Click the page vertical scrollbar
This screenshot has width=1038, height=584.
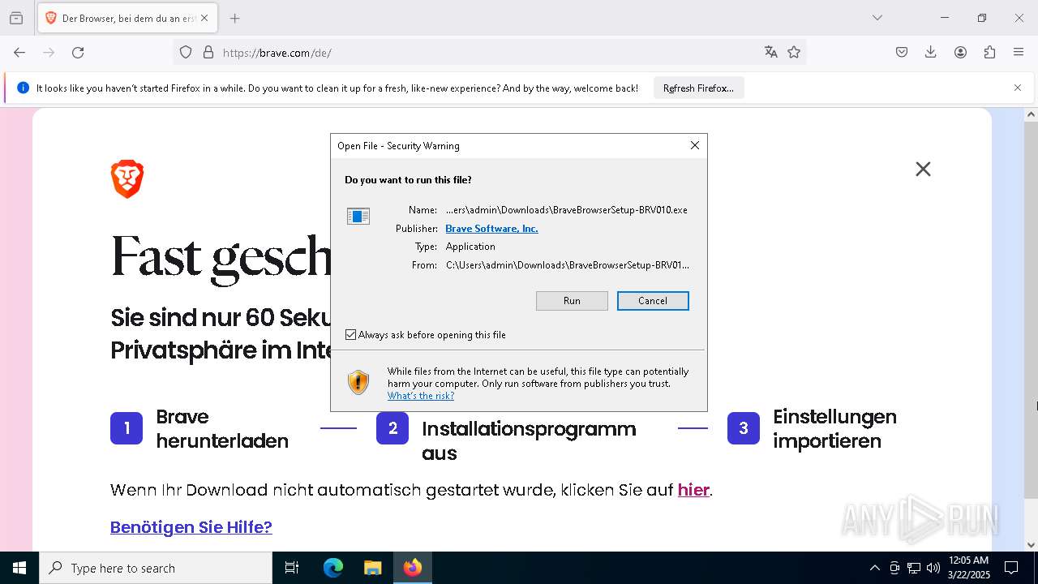[1031, 308]
